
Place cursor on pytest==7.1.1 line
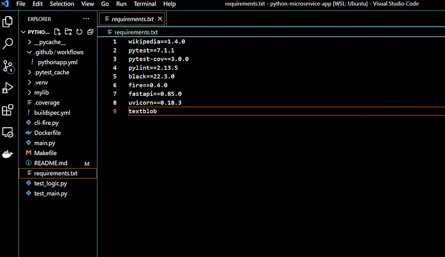(151, 50)
